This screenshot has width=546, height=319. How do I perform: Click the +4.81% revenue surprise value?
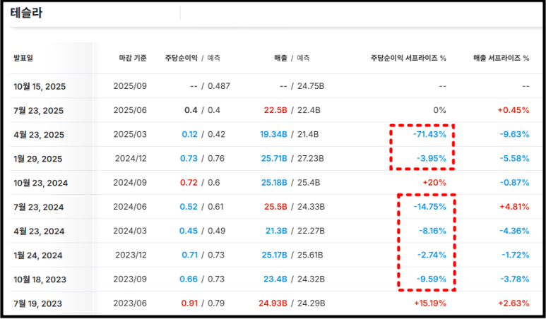click(x=514, y=207)
